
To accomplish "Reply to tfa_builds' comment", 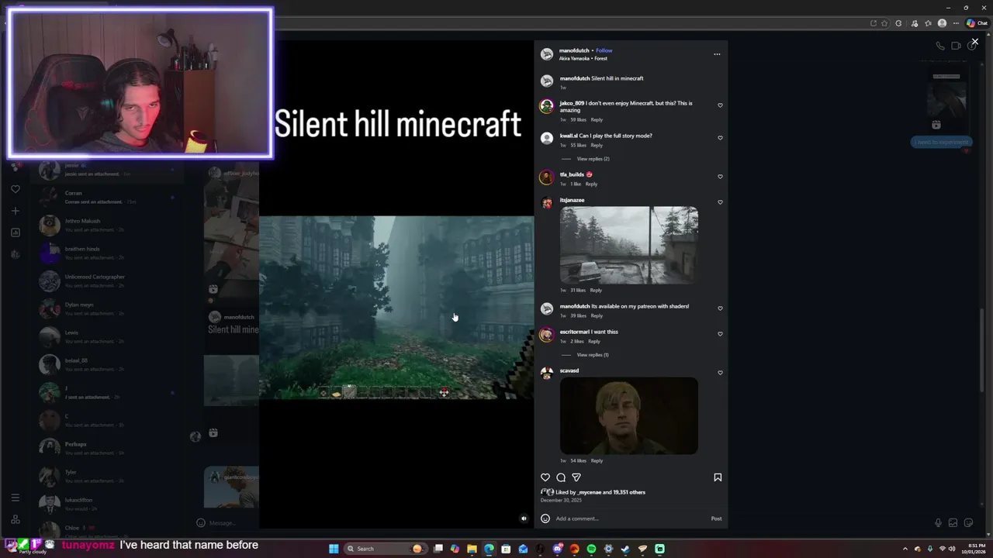I will pos(591,184).
